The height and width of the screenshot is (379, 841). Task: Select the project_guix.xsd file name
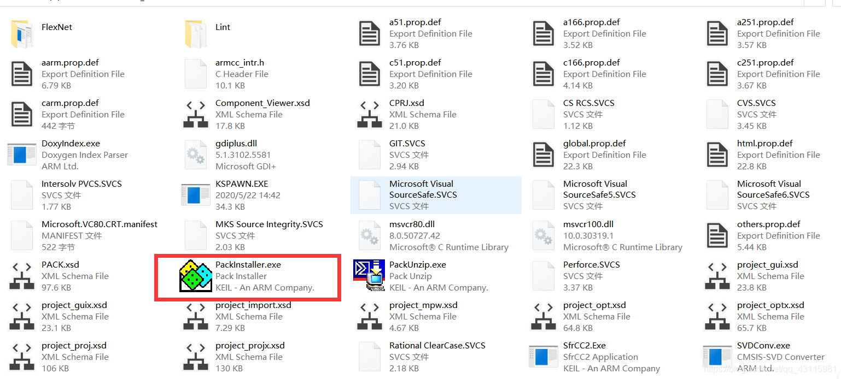point(74,305)
